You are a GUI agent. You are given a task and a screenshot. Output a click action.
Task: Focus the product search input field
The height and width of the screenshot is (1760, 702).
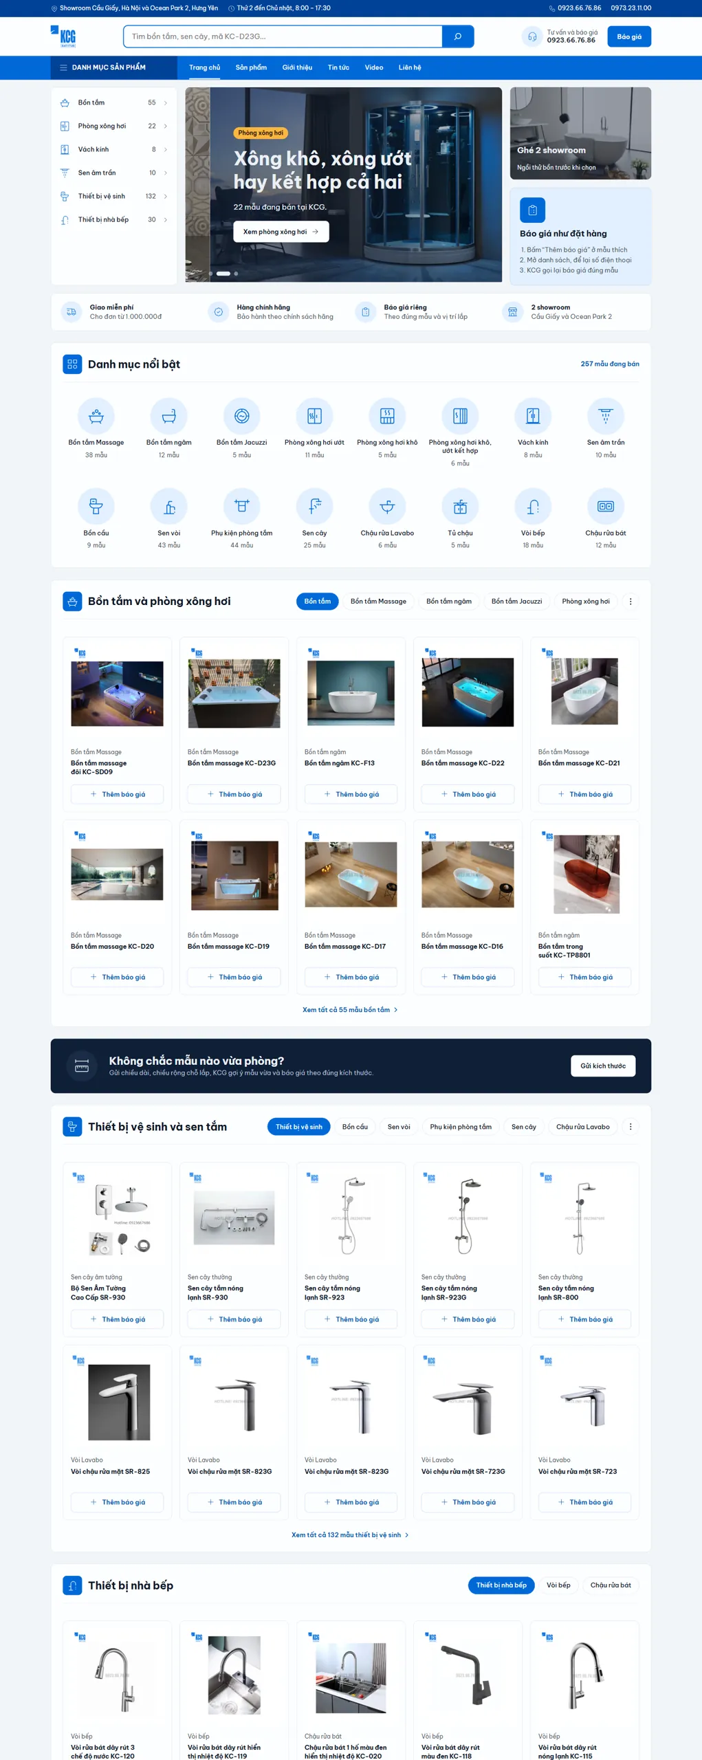[283, 36]
